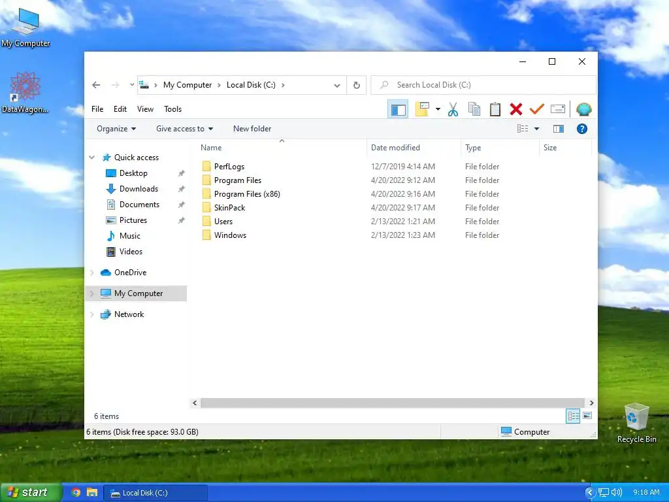Open the Tools menu

click(172, 109)
